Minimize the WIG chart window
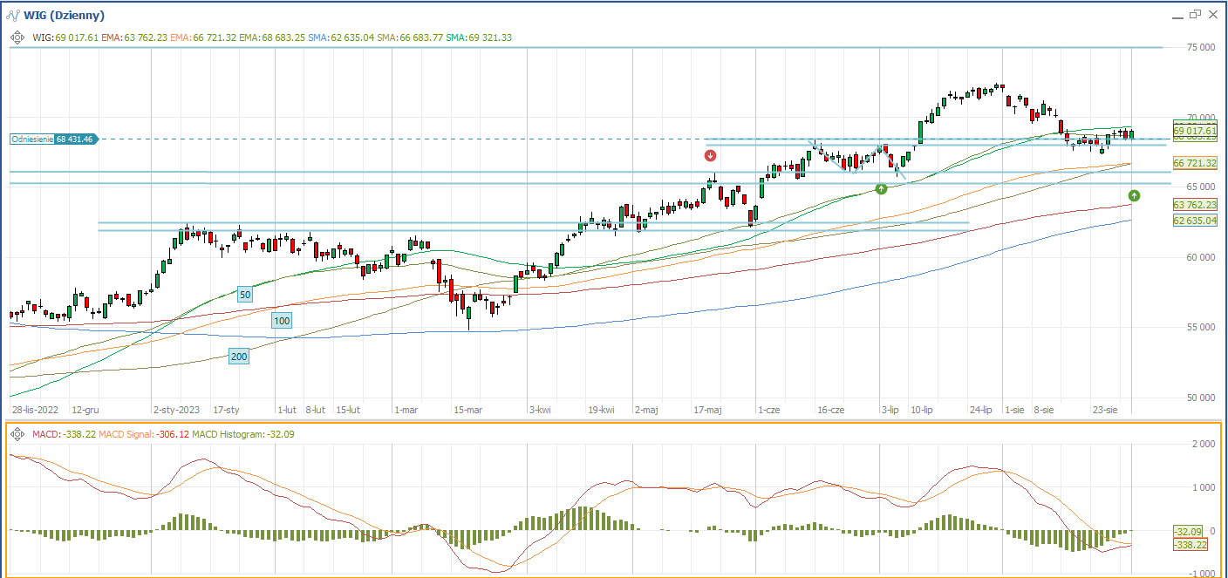Viewport: 1228px width, 578px height. (x=1175, y=15)
